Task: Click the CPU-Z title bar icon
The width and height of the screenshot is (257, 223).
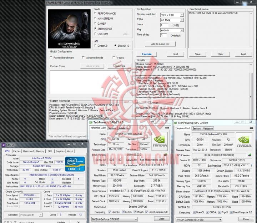Action: (4, 145)
